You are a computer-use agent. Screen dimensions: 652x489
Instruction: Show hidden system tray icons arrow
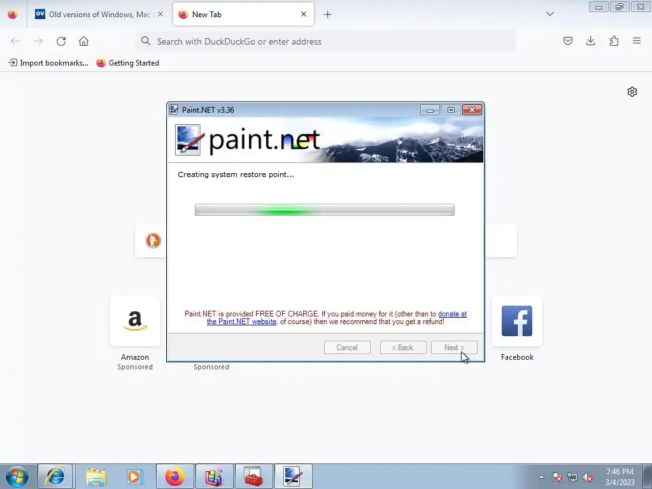(541, 477)
